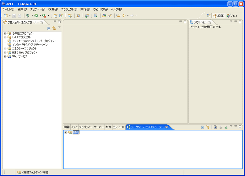Screen dimensions: 245x176
Task: Click Collapse All in Project Explorer toolbar
Action: click(49, 28)
